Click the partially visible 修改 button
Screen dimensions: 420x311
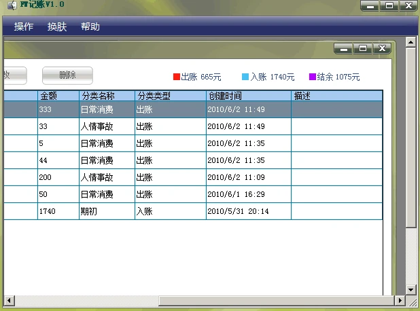click(x=15, y=75)
